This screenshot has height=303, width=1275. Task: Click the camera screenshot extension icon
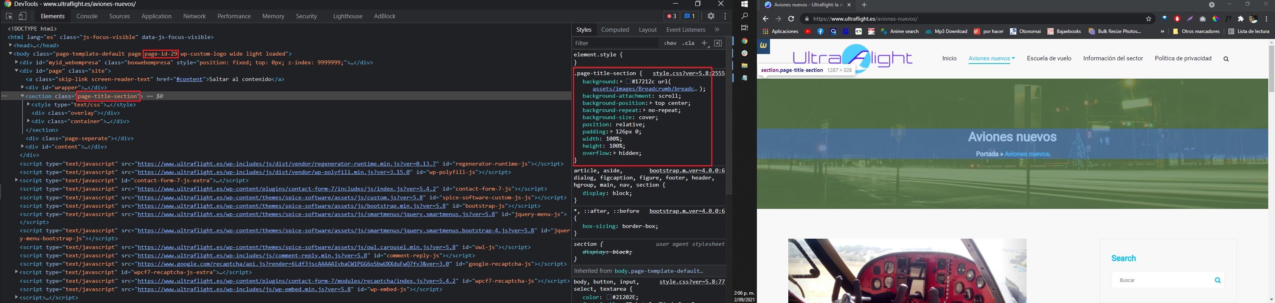click(x=1203, y=19)
